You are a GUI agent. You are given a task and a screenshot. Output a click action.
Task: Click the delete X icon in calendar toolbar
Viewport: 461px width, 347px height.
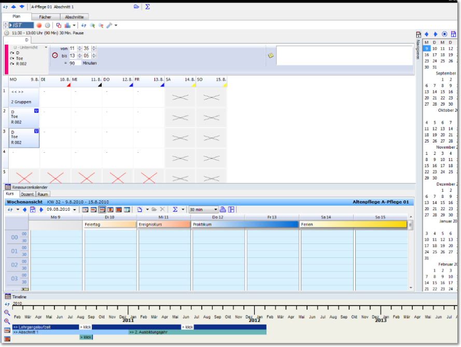162,209
